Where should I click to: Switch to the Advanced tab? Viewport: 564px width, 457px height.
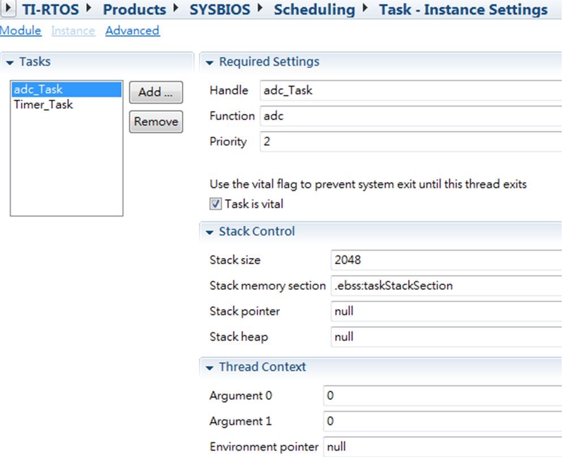(x=133, y=31)
